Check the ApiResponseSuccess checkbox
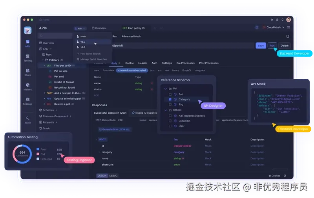Screen dimensions: 314x198 tap(170, 116)
